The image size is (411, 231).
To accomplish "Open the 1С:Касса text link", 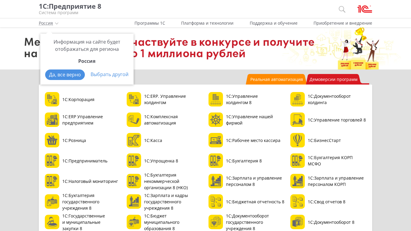I will pyautogui.click(x=153, y=140).
